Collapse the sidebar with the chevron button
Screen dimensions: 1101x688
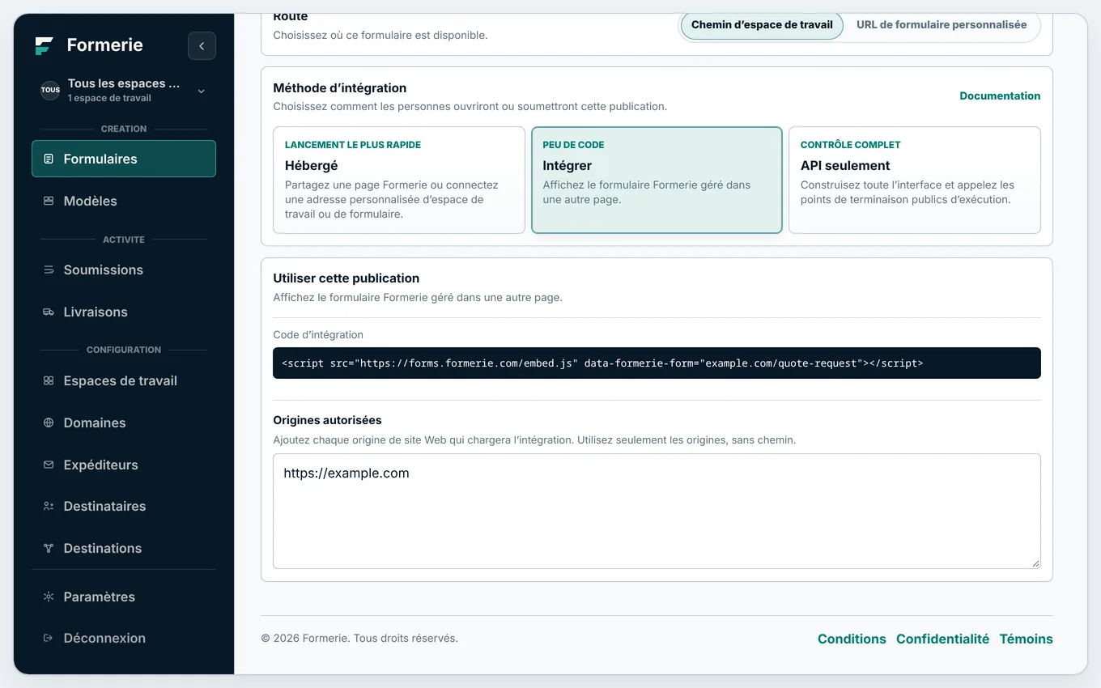click(202, 46)
